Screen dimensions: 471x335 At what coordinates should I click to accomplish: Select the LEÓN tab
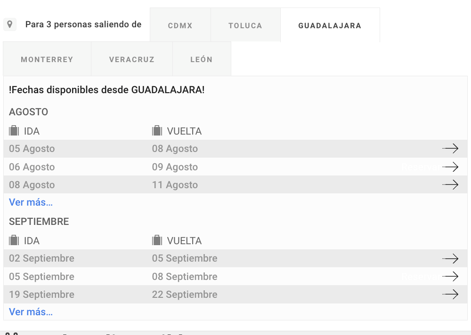pyautogui.click(x=202, y=59)
